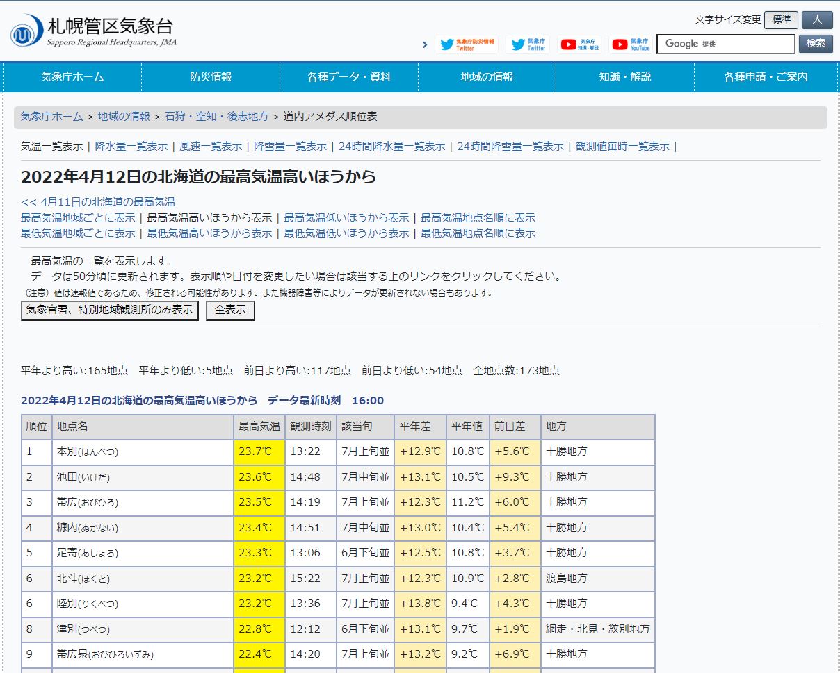This screenshot has width=840, height=673.
Task: Click the Google search input field
Action: coord(725,44)
